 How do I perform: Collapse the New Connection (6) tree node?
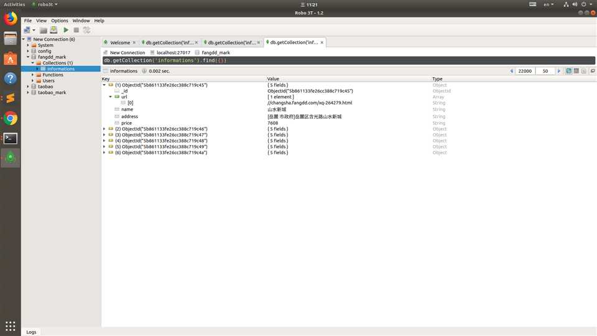click(x=24, y=39)
